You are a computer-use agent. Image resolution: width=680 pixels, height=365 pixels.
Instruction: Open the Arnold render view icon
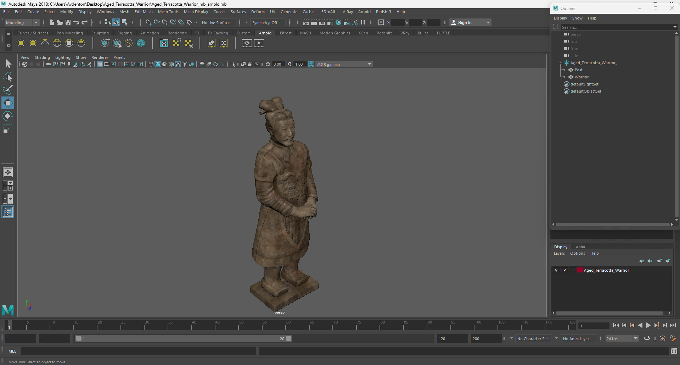(247, 43)
